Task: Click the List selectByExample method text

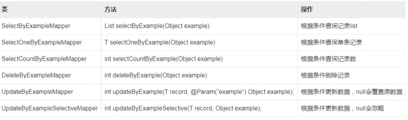Action: 157,26
